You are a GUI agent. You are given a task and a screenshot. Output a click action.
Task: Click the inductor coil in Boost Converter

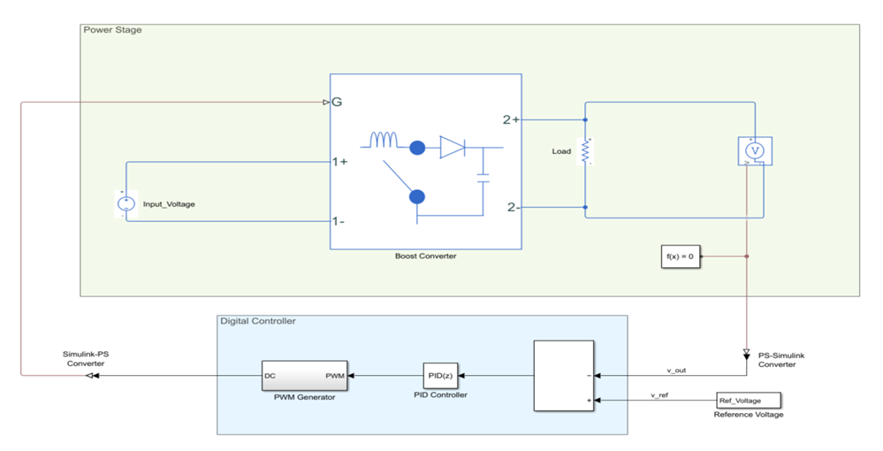[x=384, y=140]
